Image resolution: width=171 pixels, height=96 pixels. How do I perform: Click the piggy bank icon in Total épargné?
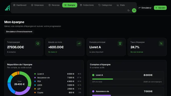click(38, 43)
